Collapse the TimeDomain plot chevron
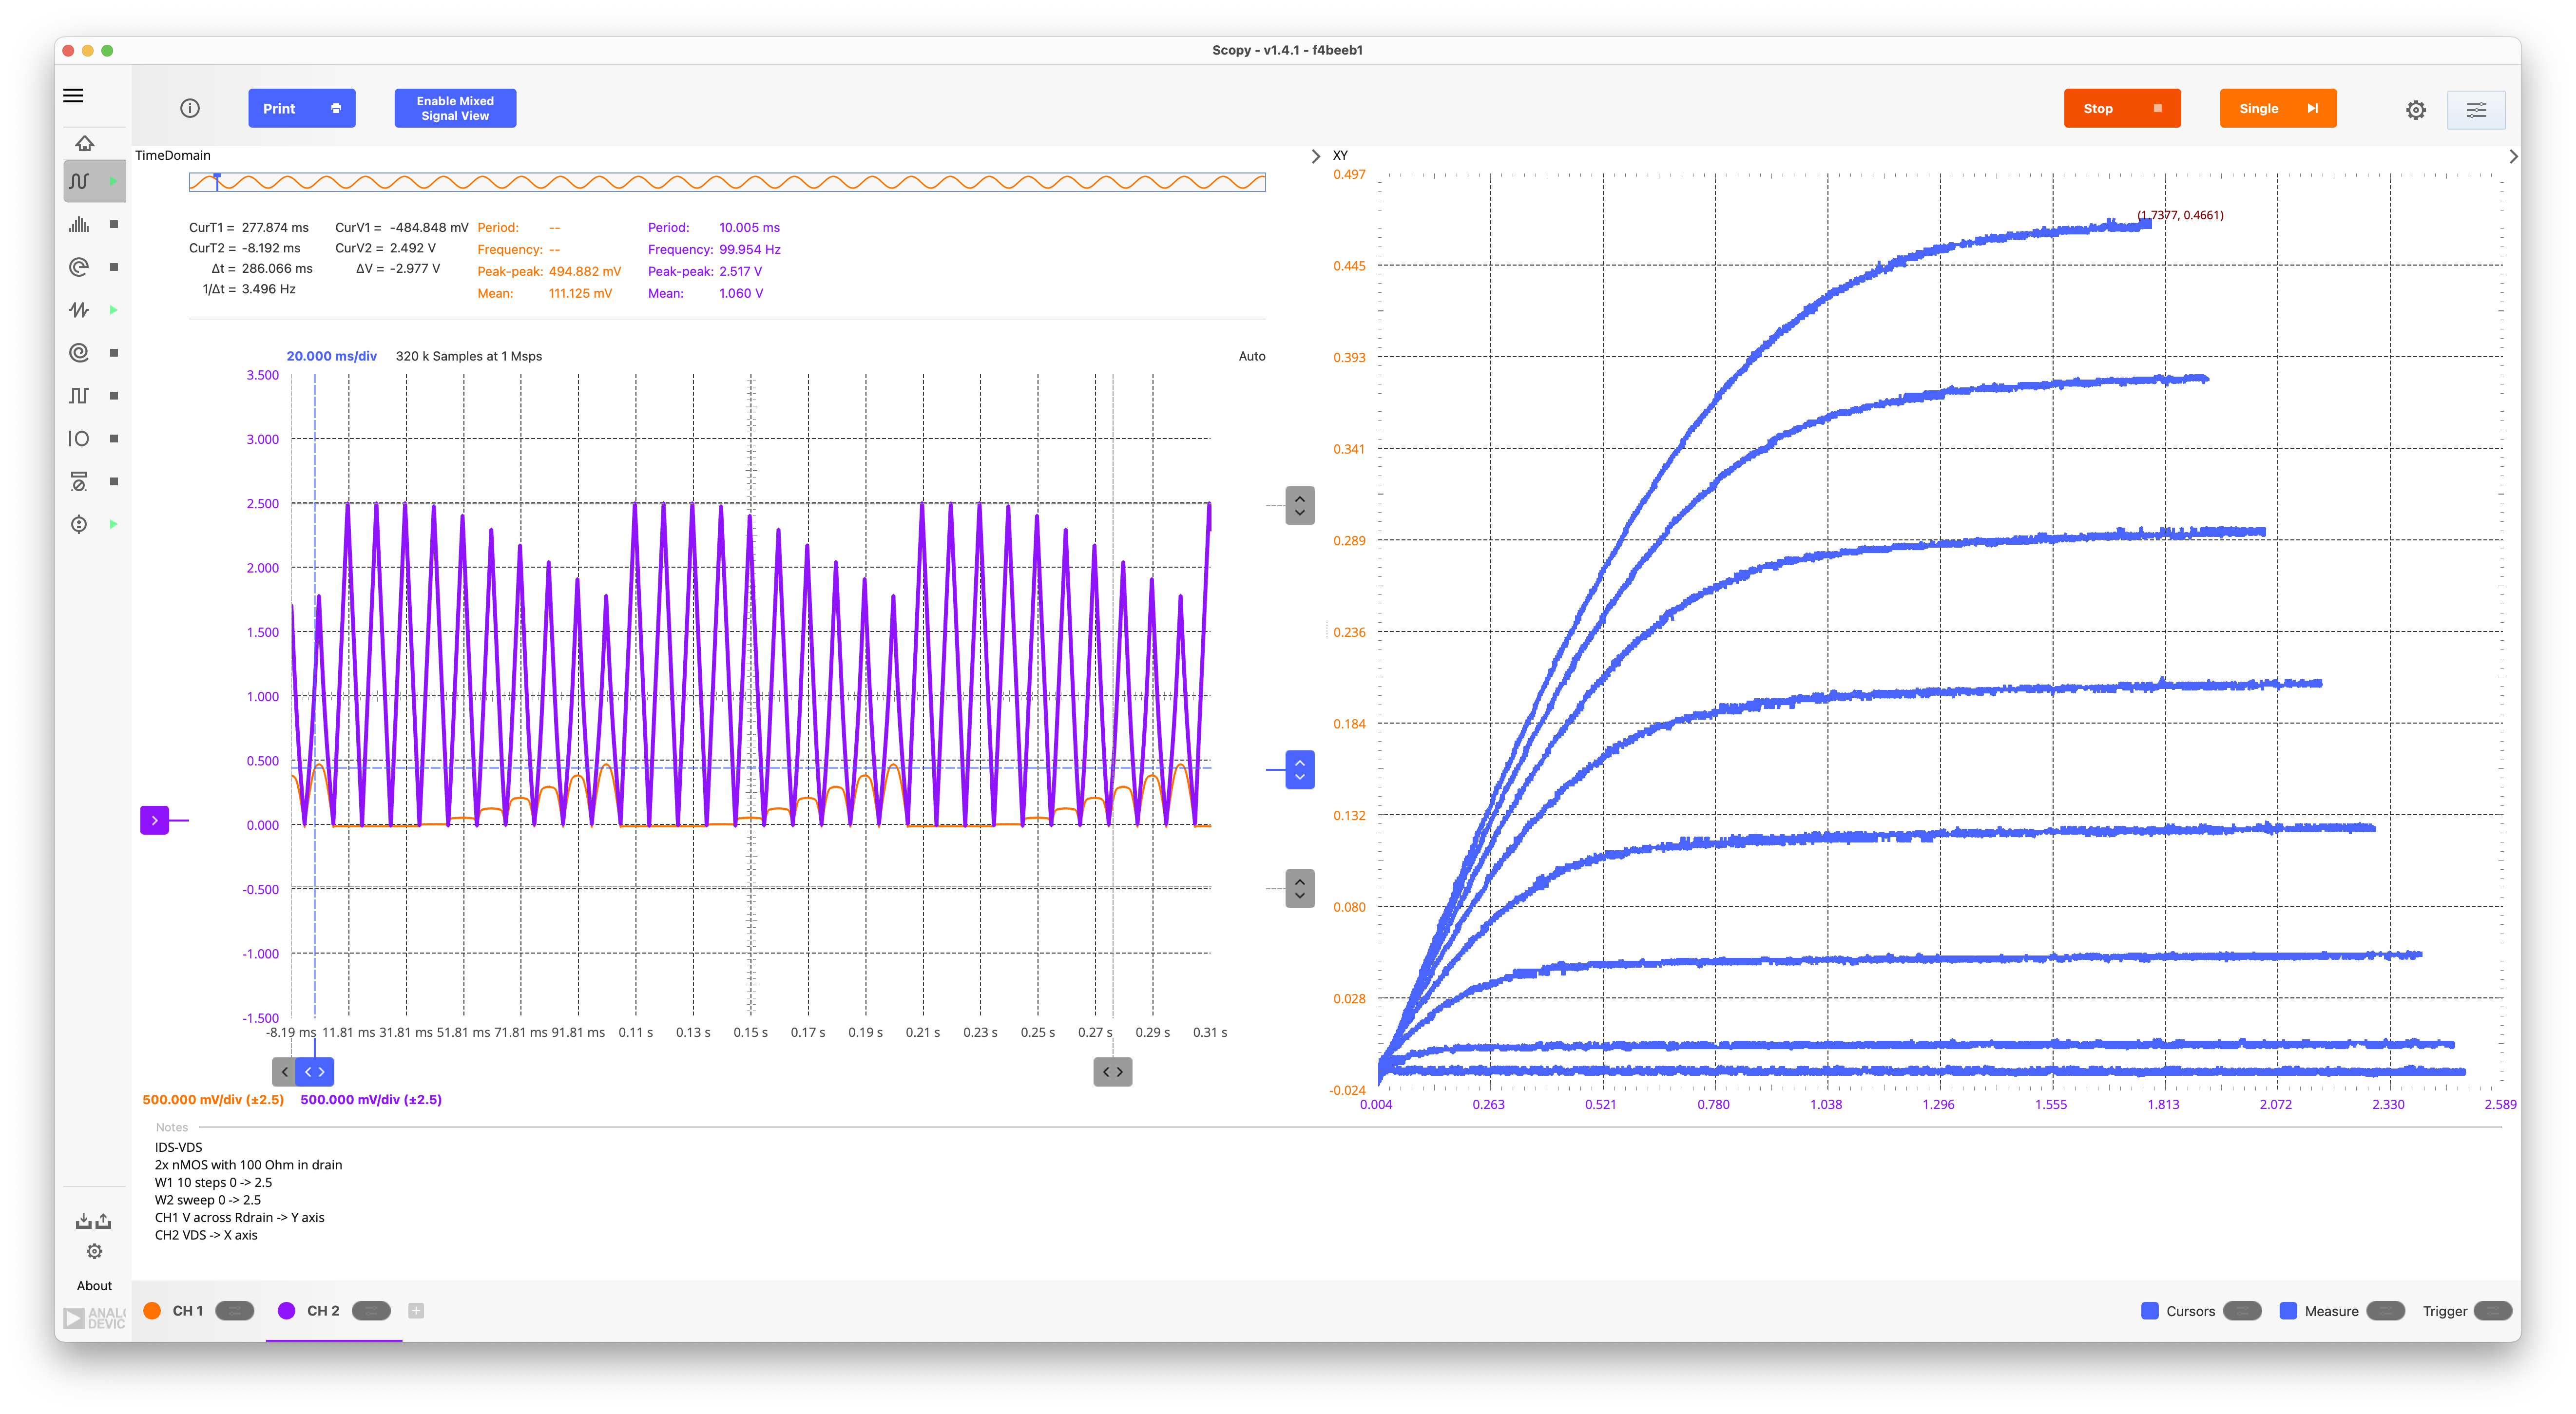The height and width of the screenshot is (1414, 2576). pos(1316,156)
